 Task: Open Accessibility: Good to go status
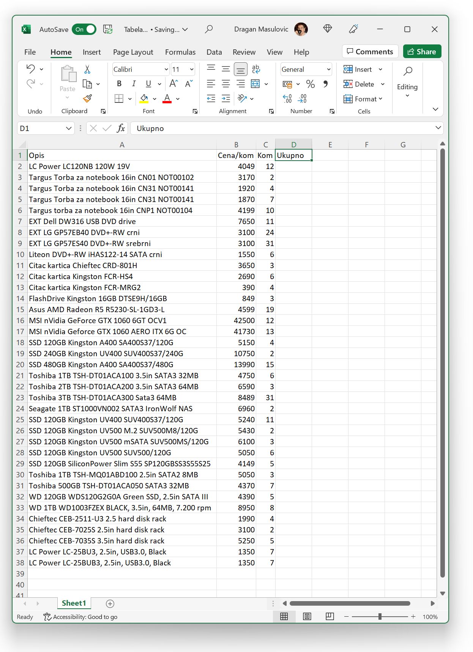[x=80, y=617]
